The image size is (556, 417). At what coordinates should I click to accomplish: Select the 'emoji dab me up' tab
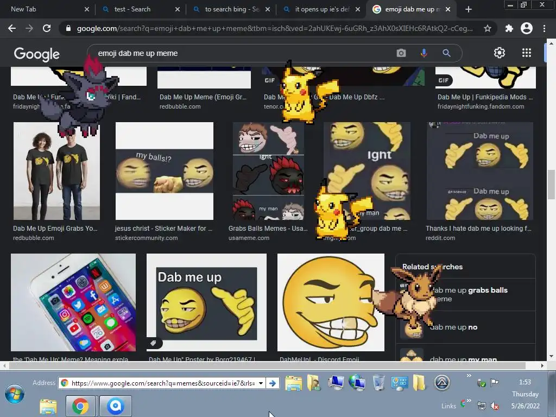point(412,9)
